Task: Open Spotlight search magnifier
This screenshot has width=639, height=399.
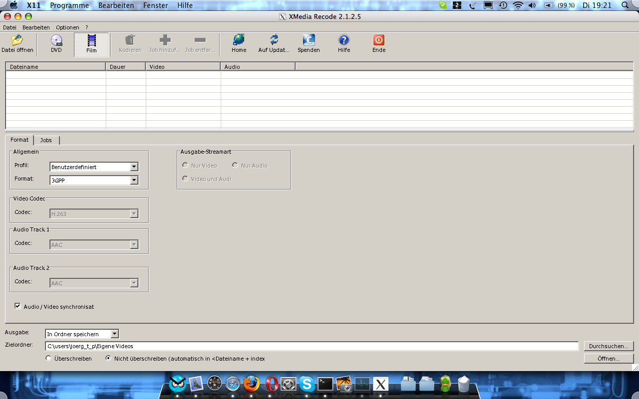Action: point(625,5)
